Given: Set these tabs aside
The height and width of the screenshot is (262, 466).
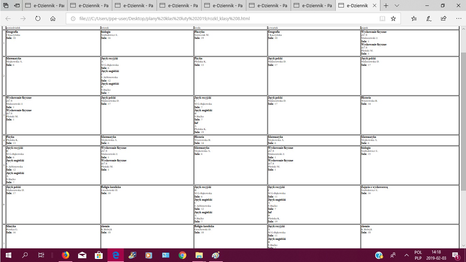Looking at the screenshot, I should click(x=17, y=6).
